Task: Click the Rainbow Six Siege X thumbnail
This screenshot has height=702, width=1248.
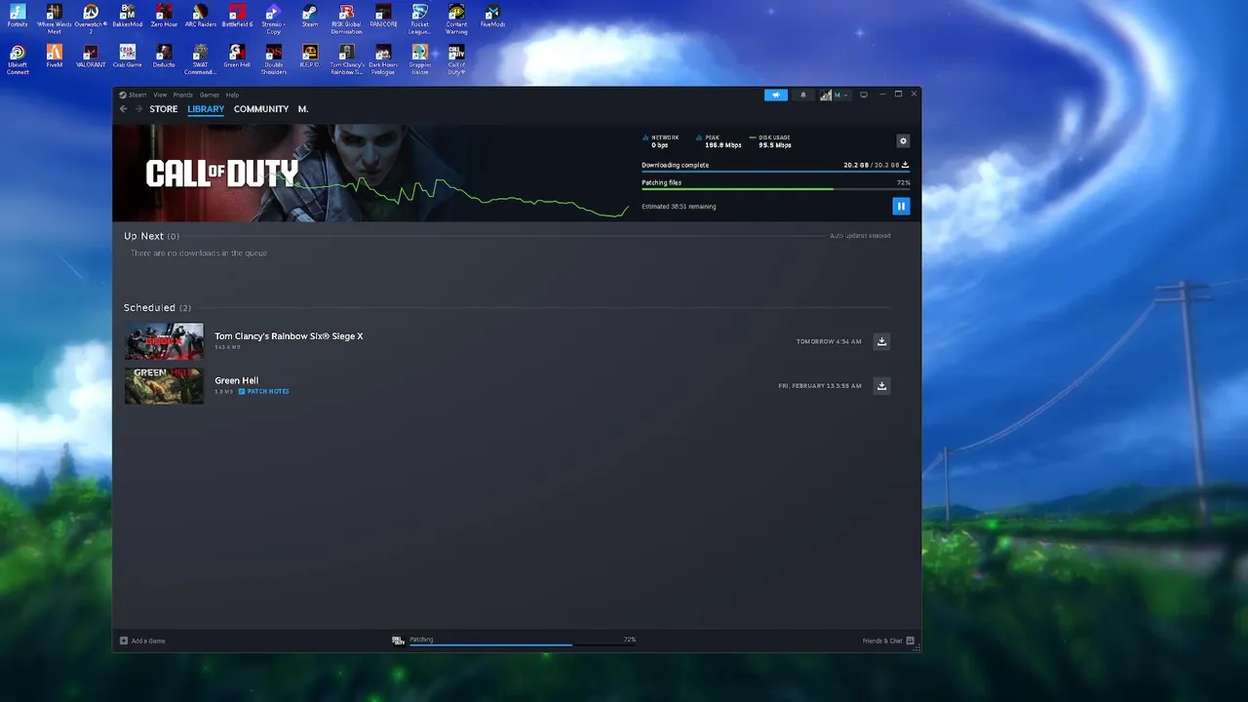Action: coord(164,341)
